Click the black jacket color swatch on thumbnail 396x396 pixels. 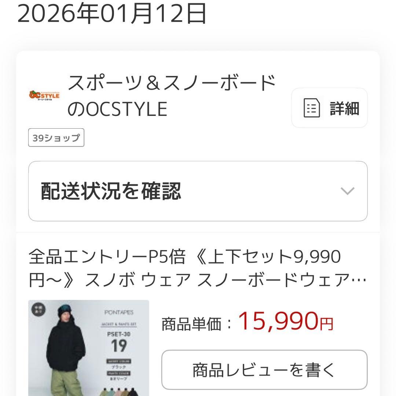pos(133,392)
